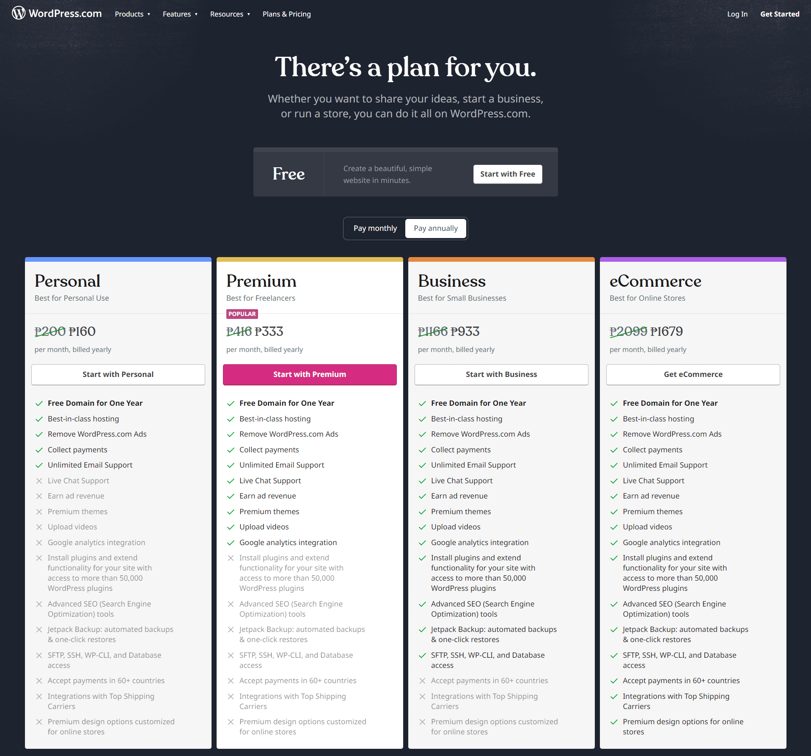Click Start with Premium button
The height and width of the screenshot is (756, 811).
coord(310,374)
